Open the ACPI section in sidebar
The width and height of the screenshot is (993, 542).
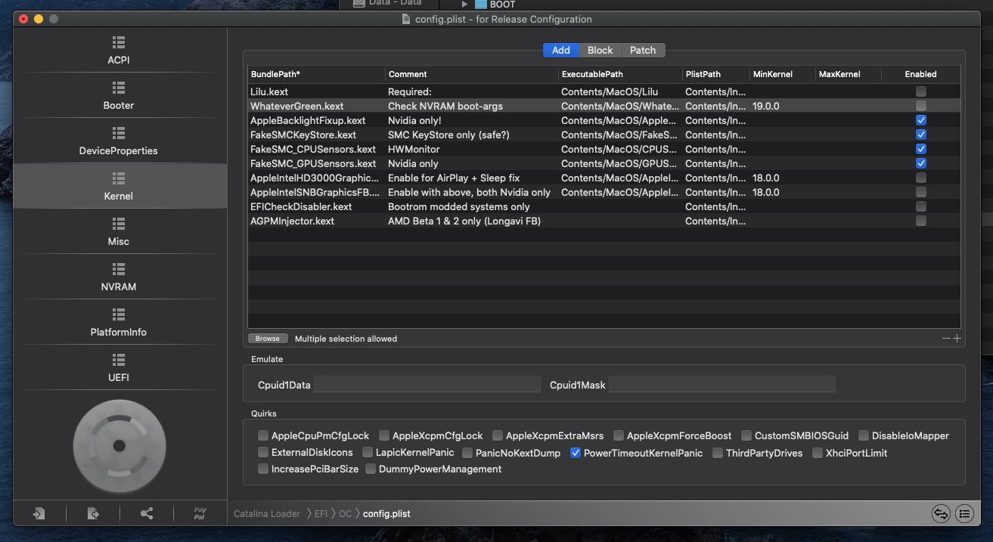click(x=119, y=50)
